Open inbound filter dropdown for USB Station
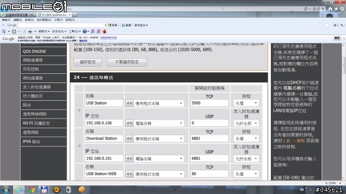 coord(246,123)
